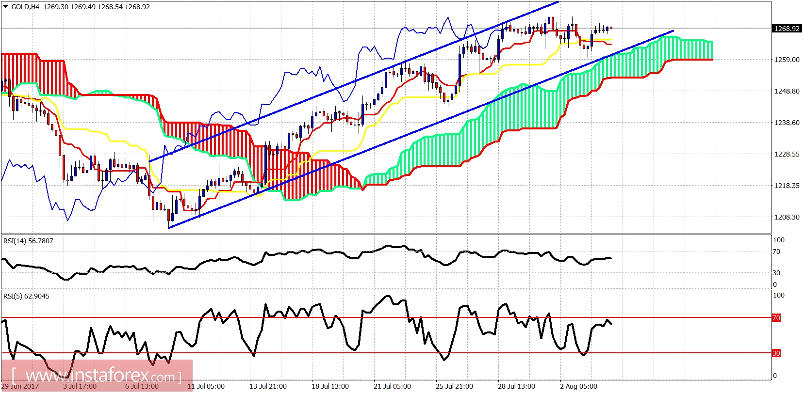This screenshot has height=393, width=804.
Task: Select the 18 Jul 13:00 date label
Action: [330, 386]
